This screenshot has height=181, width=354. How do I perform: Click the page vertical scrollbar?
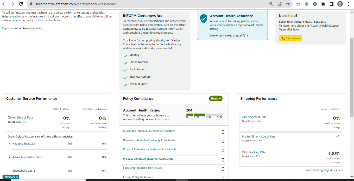pos(352,77)
